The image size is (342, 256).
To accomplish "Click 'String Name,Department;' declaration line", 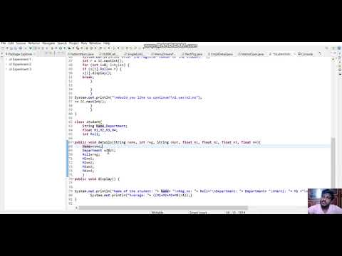I will click(x=105, y=126).
